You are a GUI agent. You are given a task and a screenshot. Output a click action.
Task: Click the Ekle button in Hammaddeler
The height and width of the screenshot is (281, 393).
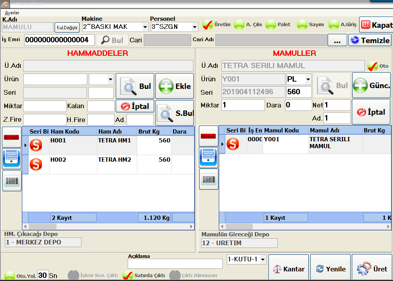174,86
